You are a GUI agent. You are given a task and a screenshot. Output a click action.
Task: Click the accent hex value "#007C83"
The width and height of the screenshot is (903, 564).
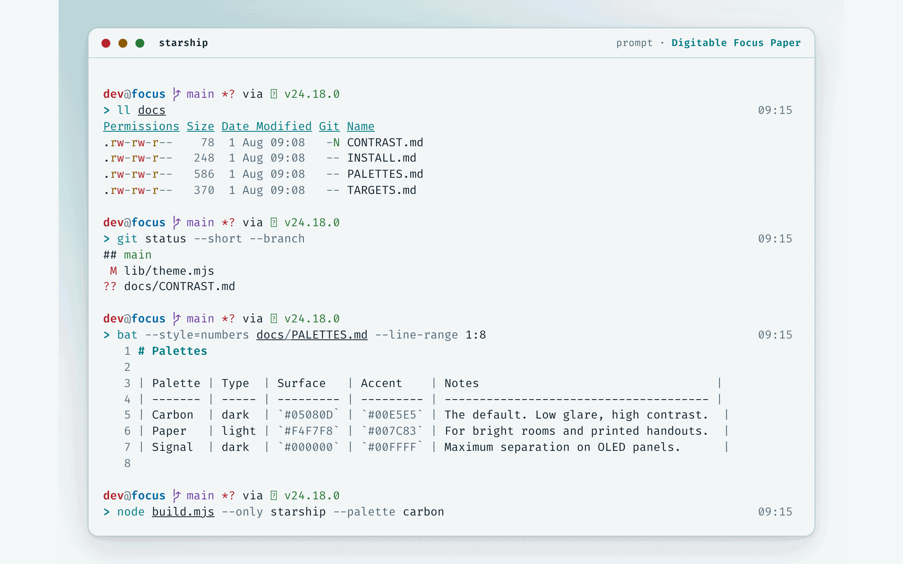tap(392, 431)
